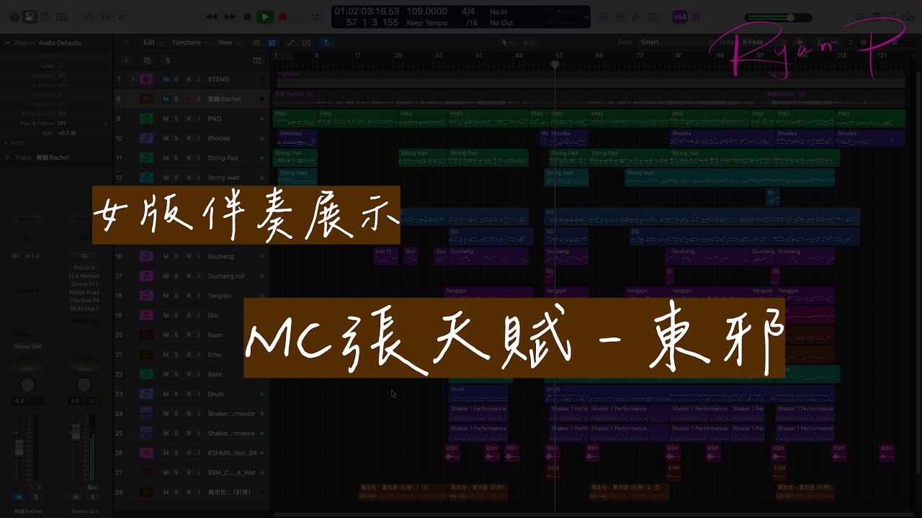Screen dimensions: 922x518
Task: Click the Duplicate Track button
Action: click(x=147, y=61)
